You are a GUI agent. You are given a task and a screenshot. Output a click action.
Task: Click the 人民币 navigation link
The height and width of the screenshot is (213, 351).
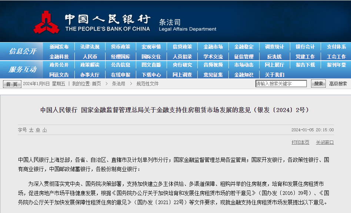90,57
